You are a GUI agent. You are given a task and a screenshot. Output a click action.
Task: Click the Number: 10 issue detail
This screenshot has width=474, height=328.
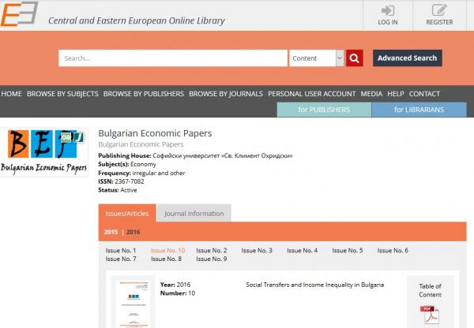click(178, 293)
